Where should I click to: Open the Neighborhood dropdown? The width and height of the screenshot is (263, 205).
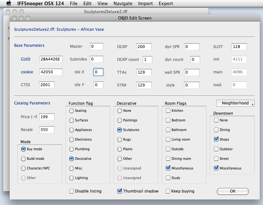pos(235,103)
